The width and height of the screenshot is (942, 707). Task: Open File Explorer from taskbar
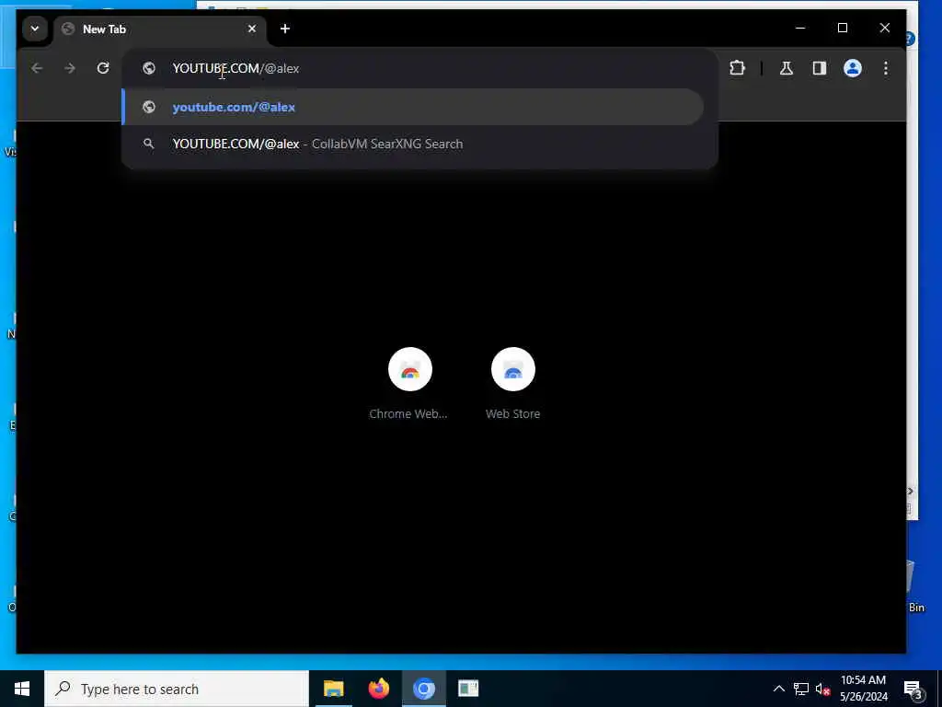333,689
